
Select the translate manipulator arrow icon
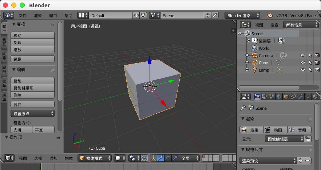[161, 158]
